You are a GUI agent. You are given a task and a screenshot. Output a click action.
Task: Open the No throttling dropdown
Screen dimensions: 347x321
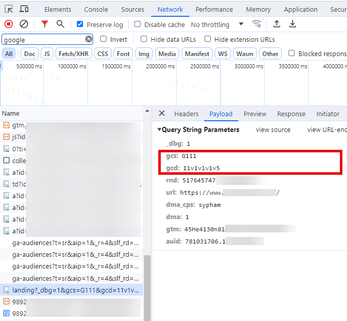click(217, 24)
